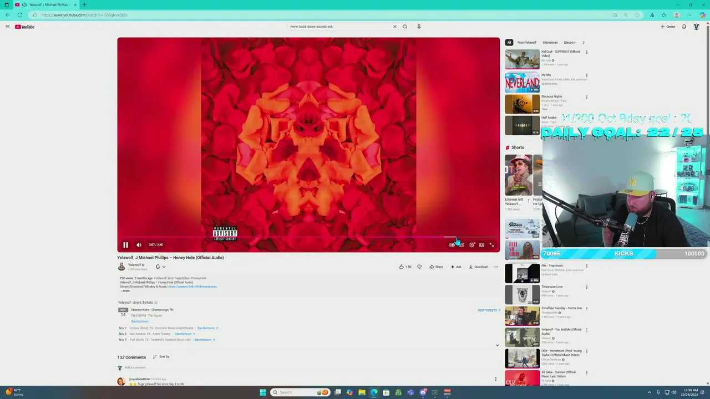Reload the page

[x=20, y=15]
